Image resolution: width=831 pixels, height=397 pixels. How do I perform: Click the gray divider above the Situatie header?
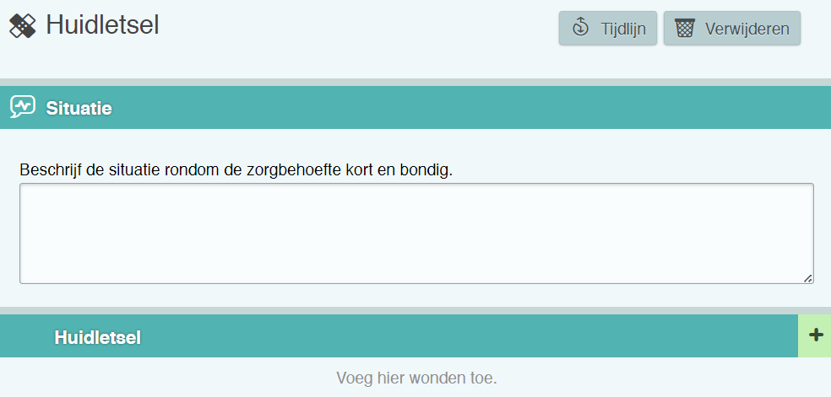coord(415,82)
